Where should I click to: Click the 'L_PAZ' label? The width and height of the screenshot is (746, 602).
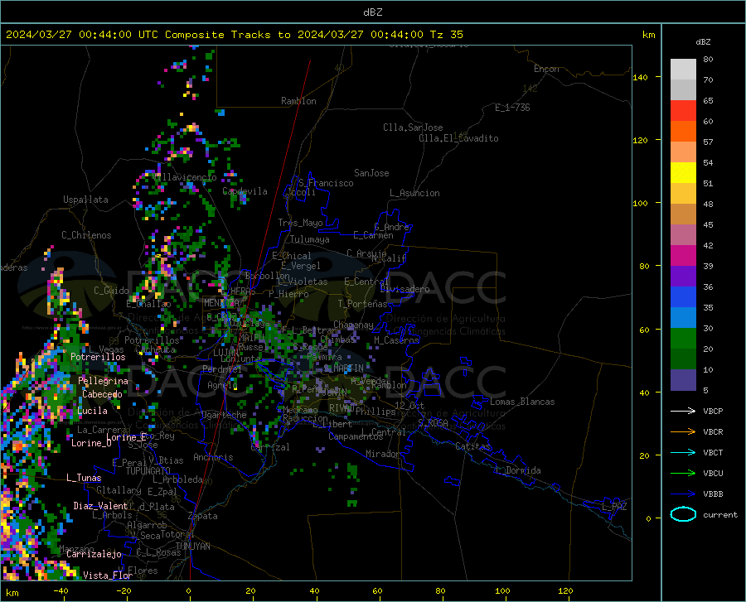pos(614,507)
